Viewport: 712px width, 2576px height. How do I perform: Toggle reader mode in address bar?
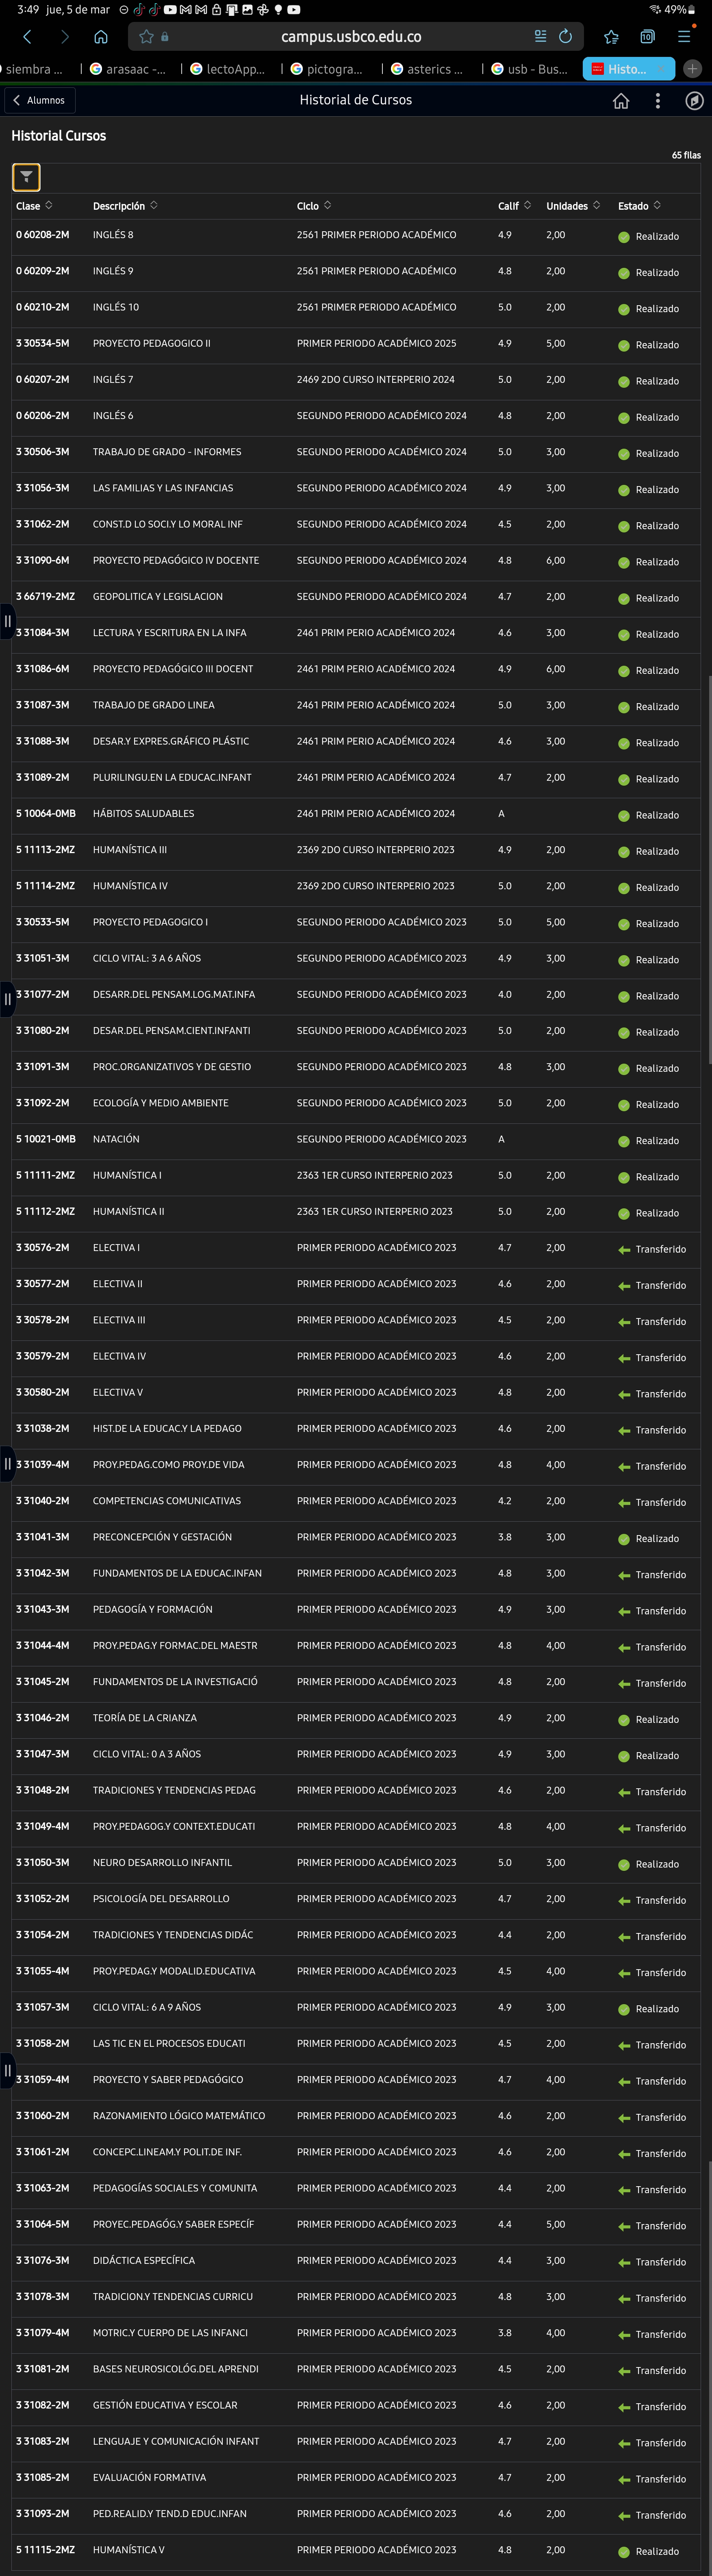540,37
